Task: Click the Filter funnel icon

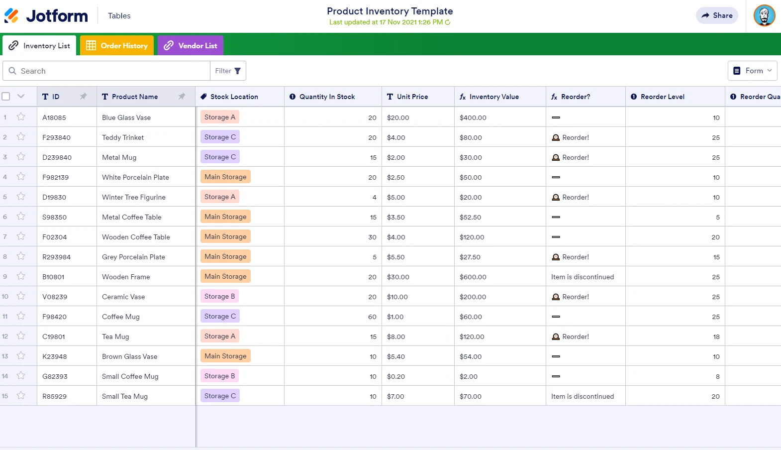Action: (x=237, y=71)
